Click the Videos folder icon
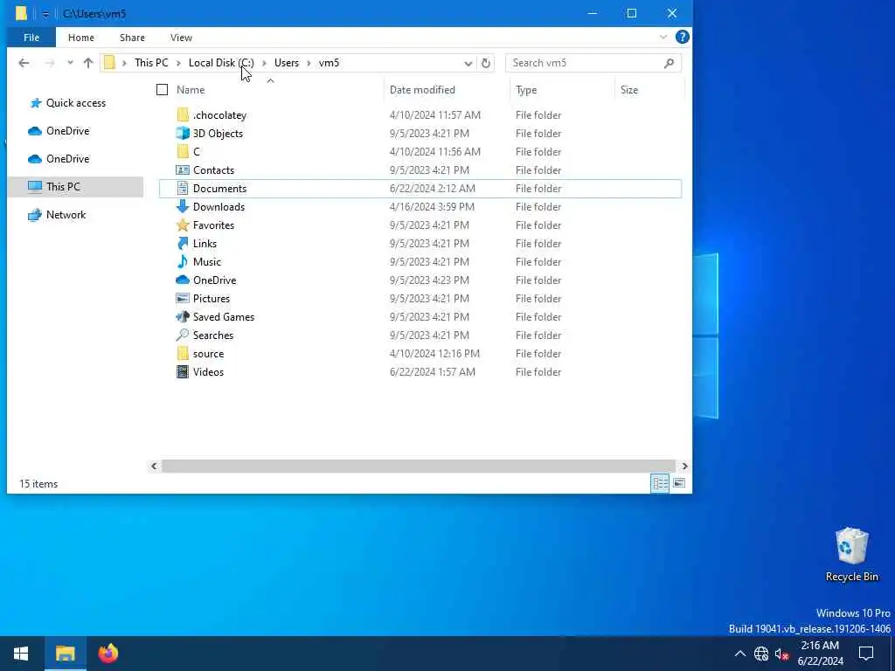 click(183, 372)
